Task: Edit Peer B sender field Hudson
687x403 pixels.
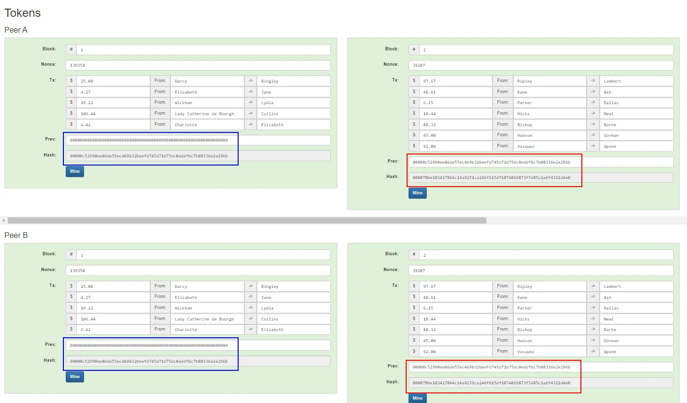Action: [x=550, y=341]
